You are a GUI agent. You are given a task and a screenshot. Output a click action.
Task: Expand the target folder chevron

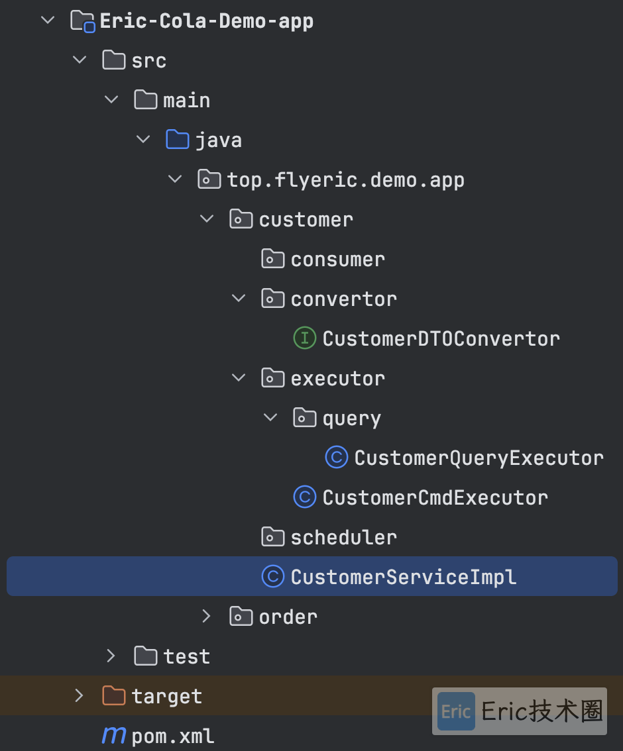[x=79, y=695]
